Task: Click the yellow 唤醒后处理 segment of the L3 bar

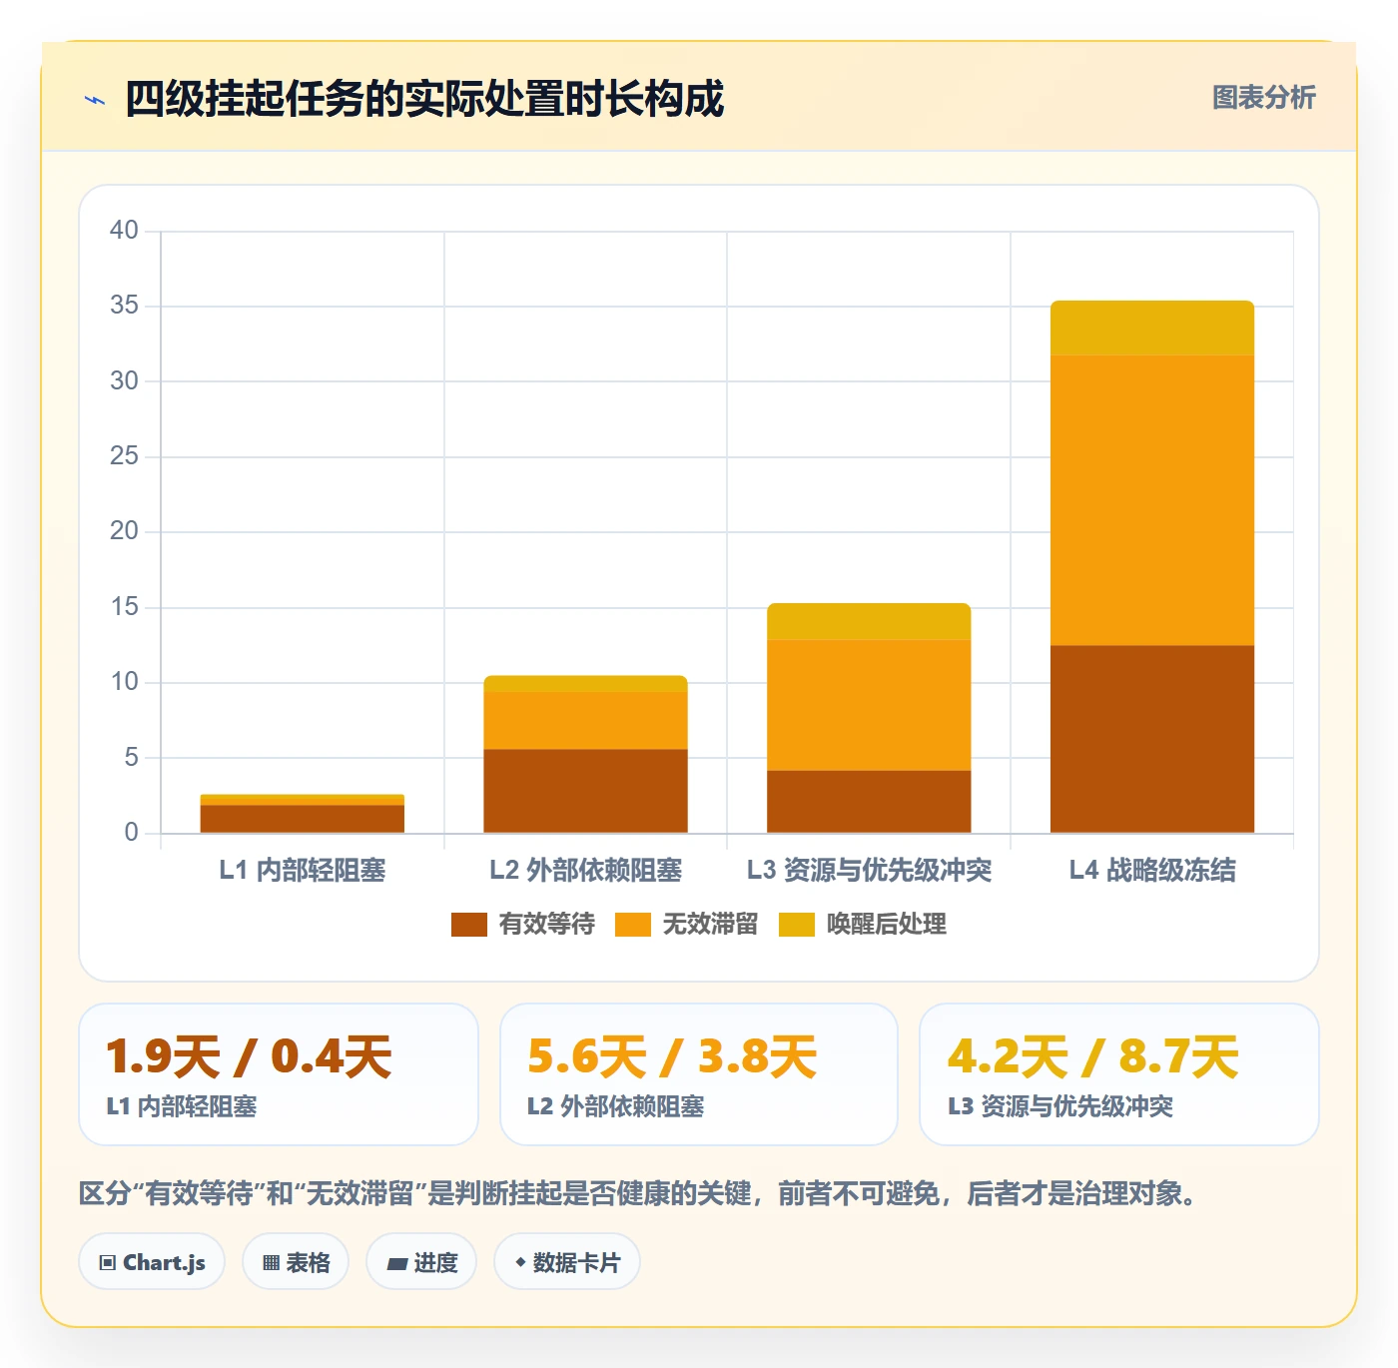Action: 869,621
